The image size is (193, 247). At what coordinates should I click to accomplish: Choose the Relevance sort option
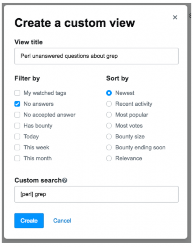pos(109,158)
